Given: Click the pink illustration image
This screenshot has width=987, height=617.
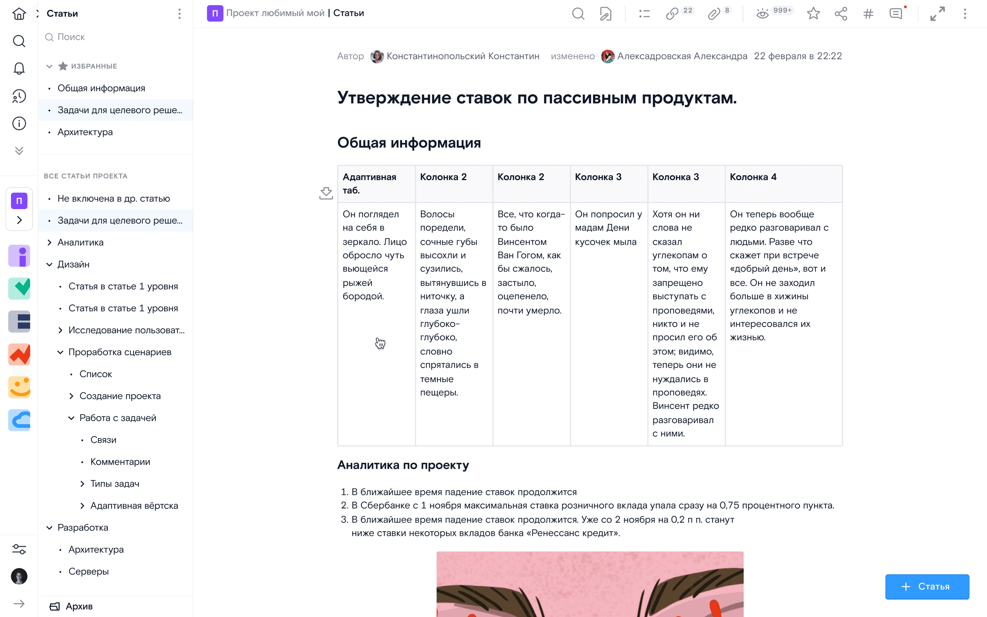Looking at the screenshot, I should [590, 584].
